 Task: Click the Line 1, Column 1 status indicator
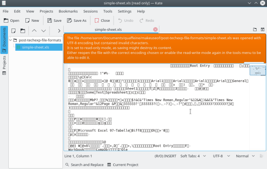(78, 156)
